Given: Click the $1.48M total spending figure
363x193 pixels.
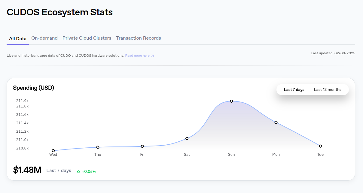Looking at the screenshot, I should (x=27, y=170).
